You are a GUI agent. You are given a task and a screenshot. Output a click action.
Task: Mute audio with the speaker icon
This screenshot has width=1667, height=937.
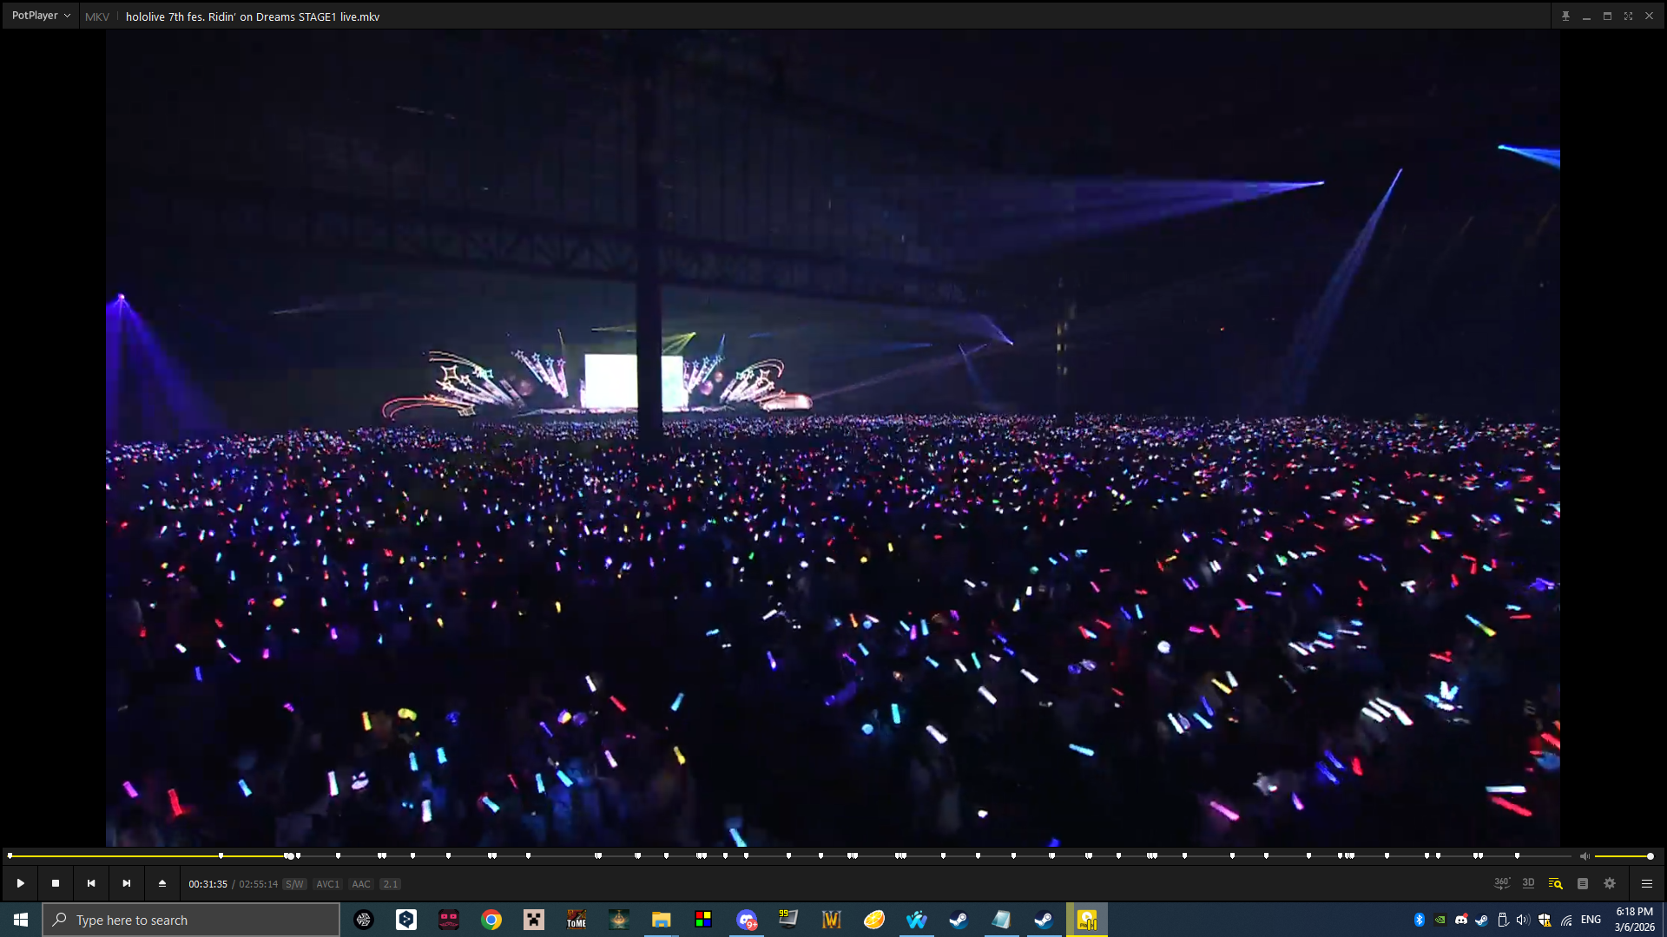pyautogui.click(x=1585, y=856)
